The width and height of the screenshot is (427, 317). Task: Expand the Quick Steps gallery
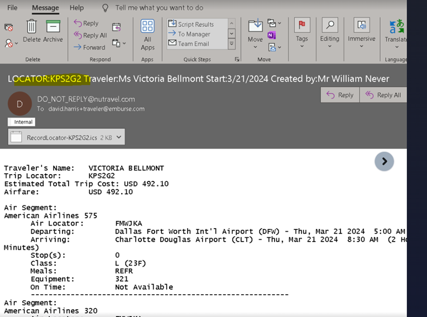(232, 44)
